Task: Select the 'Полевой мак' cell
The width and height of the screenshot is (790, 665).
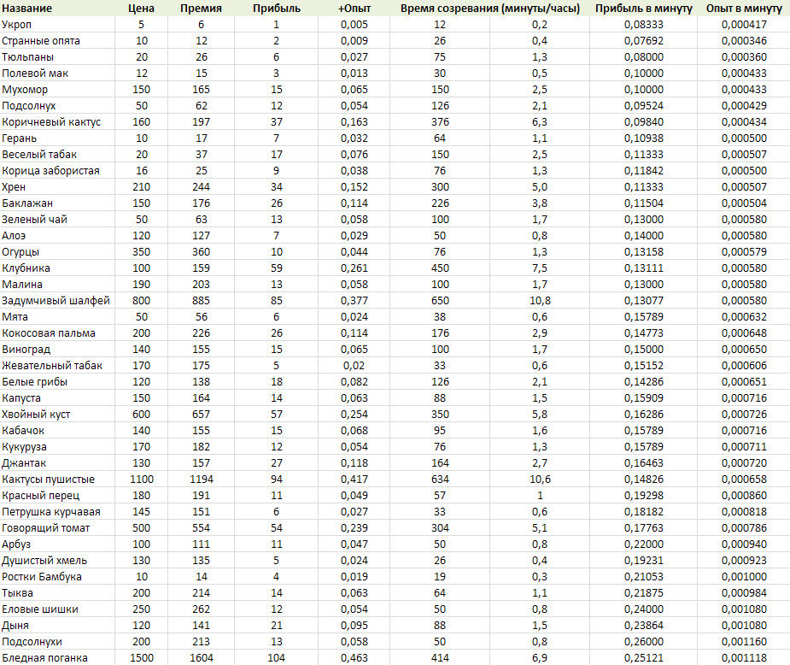Action: tap(35, 74)
